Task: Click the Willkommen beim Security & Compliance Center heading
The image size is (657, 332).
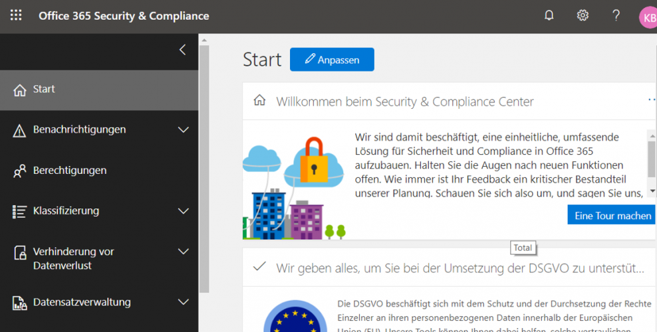Action: [405, 102]
